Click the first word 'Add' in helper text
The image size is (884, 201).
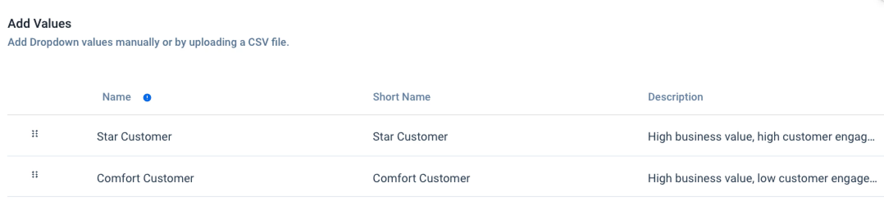[17, 42]
